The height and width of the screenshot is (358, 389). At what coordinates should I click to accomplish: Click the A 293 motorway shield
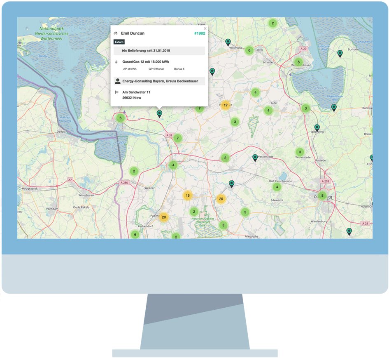(325, 181)
